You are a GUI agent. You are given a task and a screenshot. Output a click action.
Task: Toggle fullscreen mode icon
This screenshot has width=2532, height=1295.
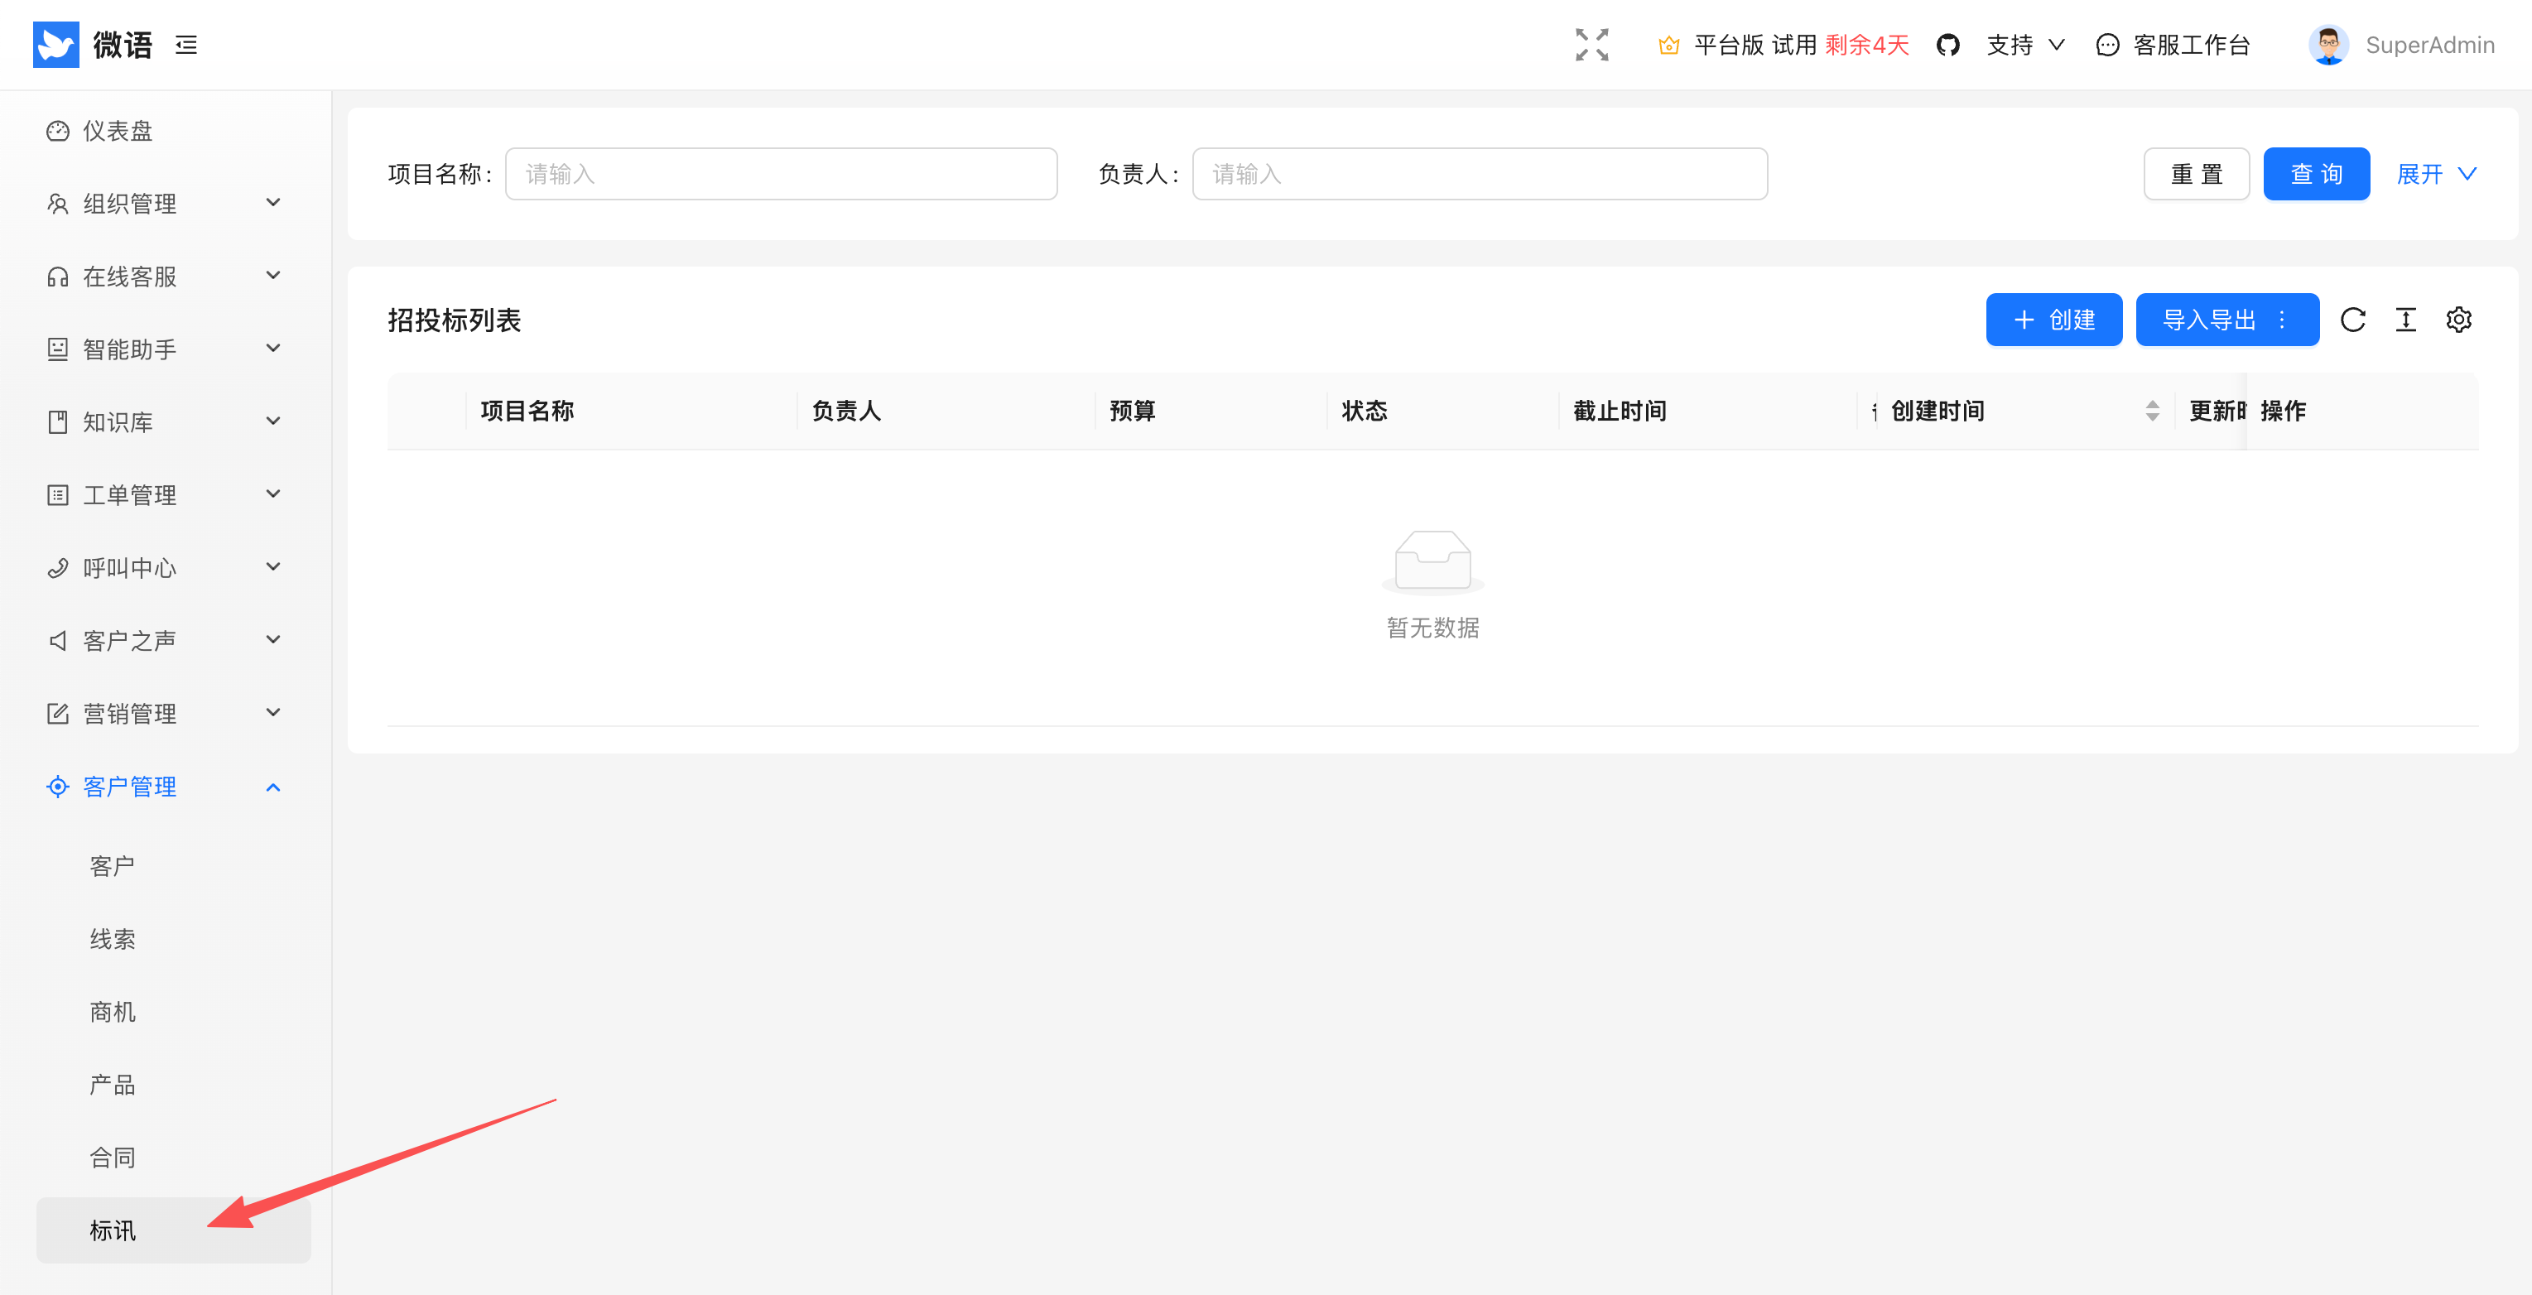click(x=1591, y=46)
